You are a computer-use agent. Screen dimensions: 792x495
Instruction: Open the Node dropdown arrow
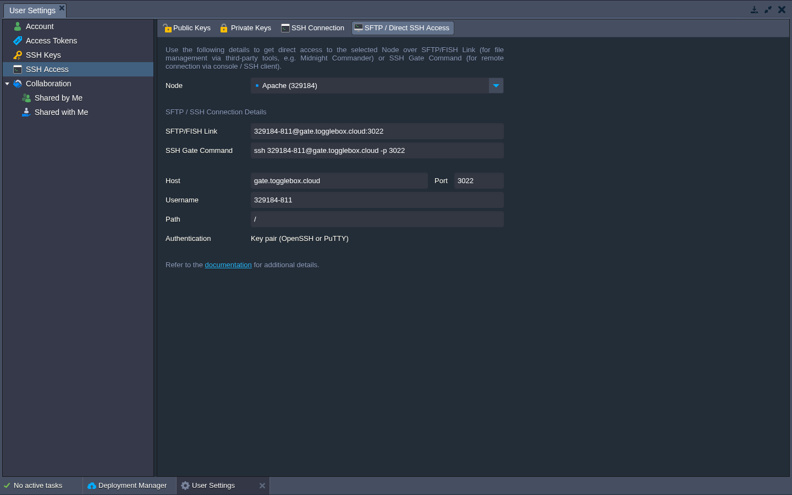[496, 86]
